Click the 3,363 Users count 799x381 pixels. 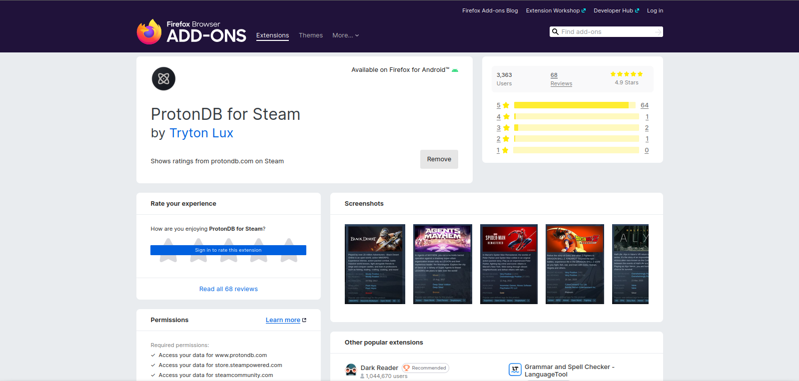504,79
